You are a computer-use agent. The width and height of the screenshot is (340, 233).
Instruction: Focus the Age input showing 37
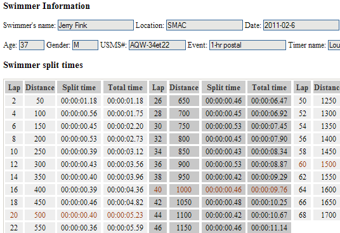[32, 45]
